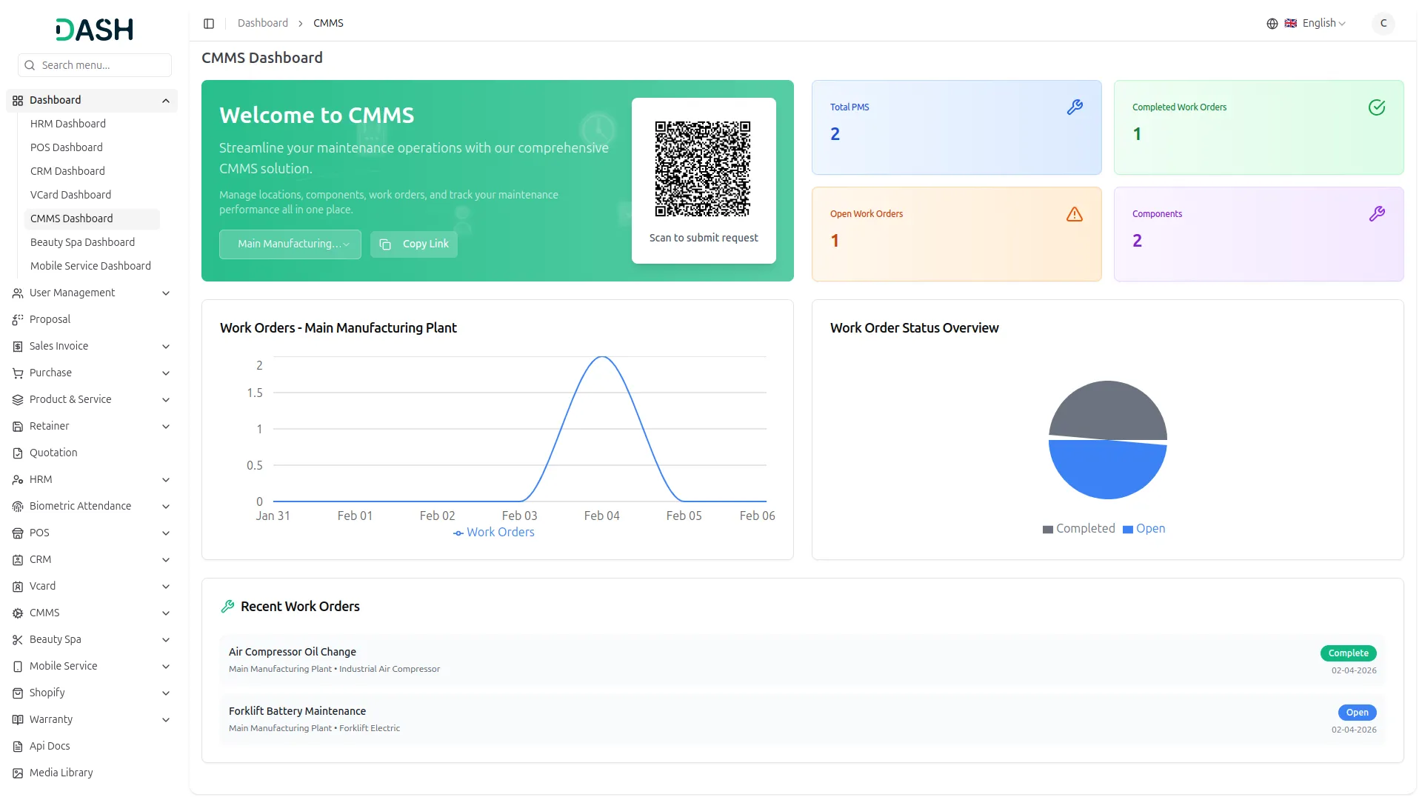This screenshot has height=800, width=1422.
Task: Open the Beauty Spa Dashboard menu item
Action: tap(82, 242)
